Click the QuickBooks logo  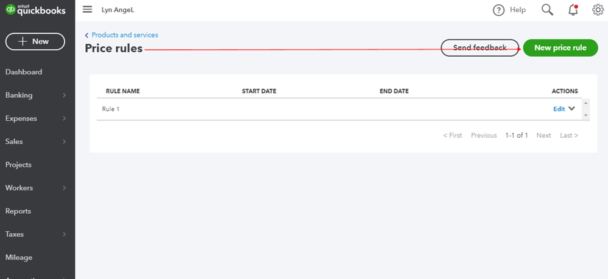coord(35,10)
